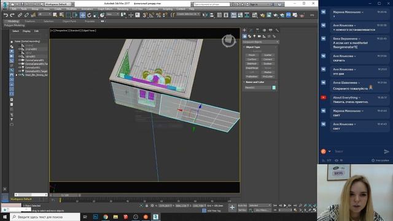393x221 pixels.
Task: Toggle visibility eye of CoronaSun001
Action: (20, 68)
